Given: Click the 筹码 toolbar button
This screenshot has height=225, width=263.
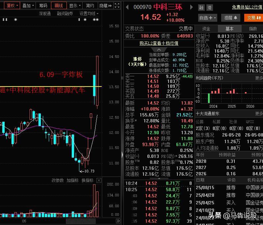Looking at the screenshot, I should [43, 6].
